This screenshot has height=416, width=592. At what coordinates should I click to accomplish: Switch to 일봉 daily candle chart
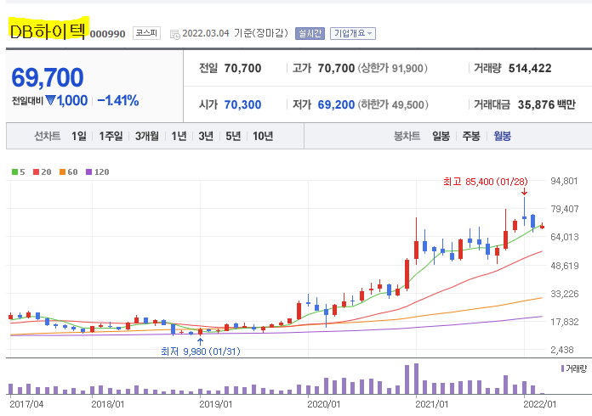pos(441,136)
